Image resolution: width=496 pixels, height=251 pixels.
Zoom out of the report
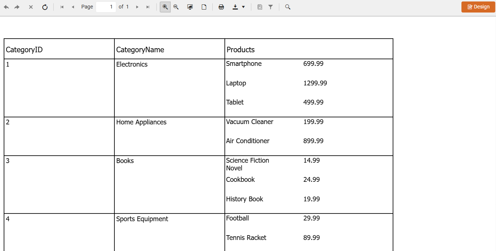pos(176,7)
